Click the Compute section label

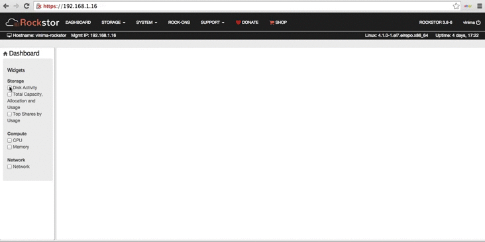(17, 134)
